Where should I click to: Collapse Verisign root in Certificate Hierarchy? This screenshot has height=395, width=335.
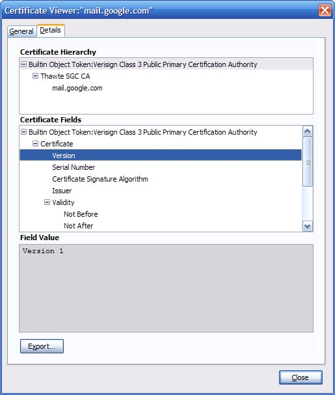(x=23, y=64)
